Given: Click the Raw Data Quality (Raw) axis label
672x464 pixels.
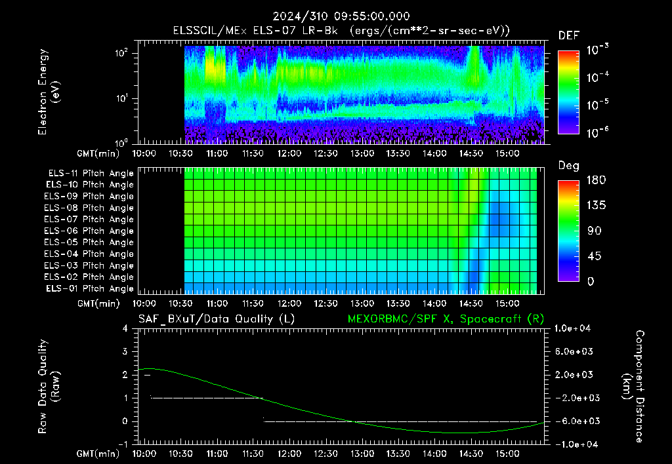Looking at the screenshot, I should (x=49, y=386).
